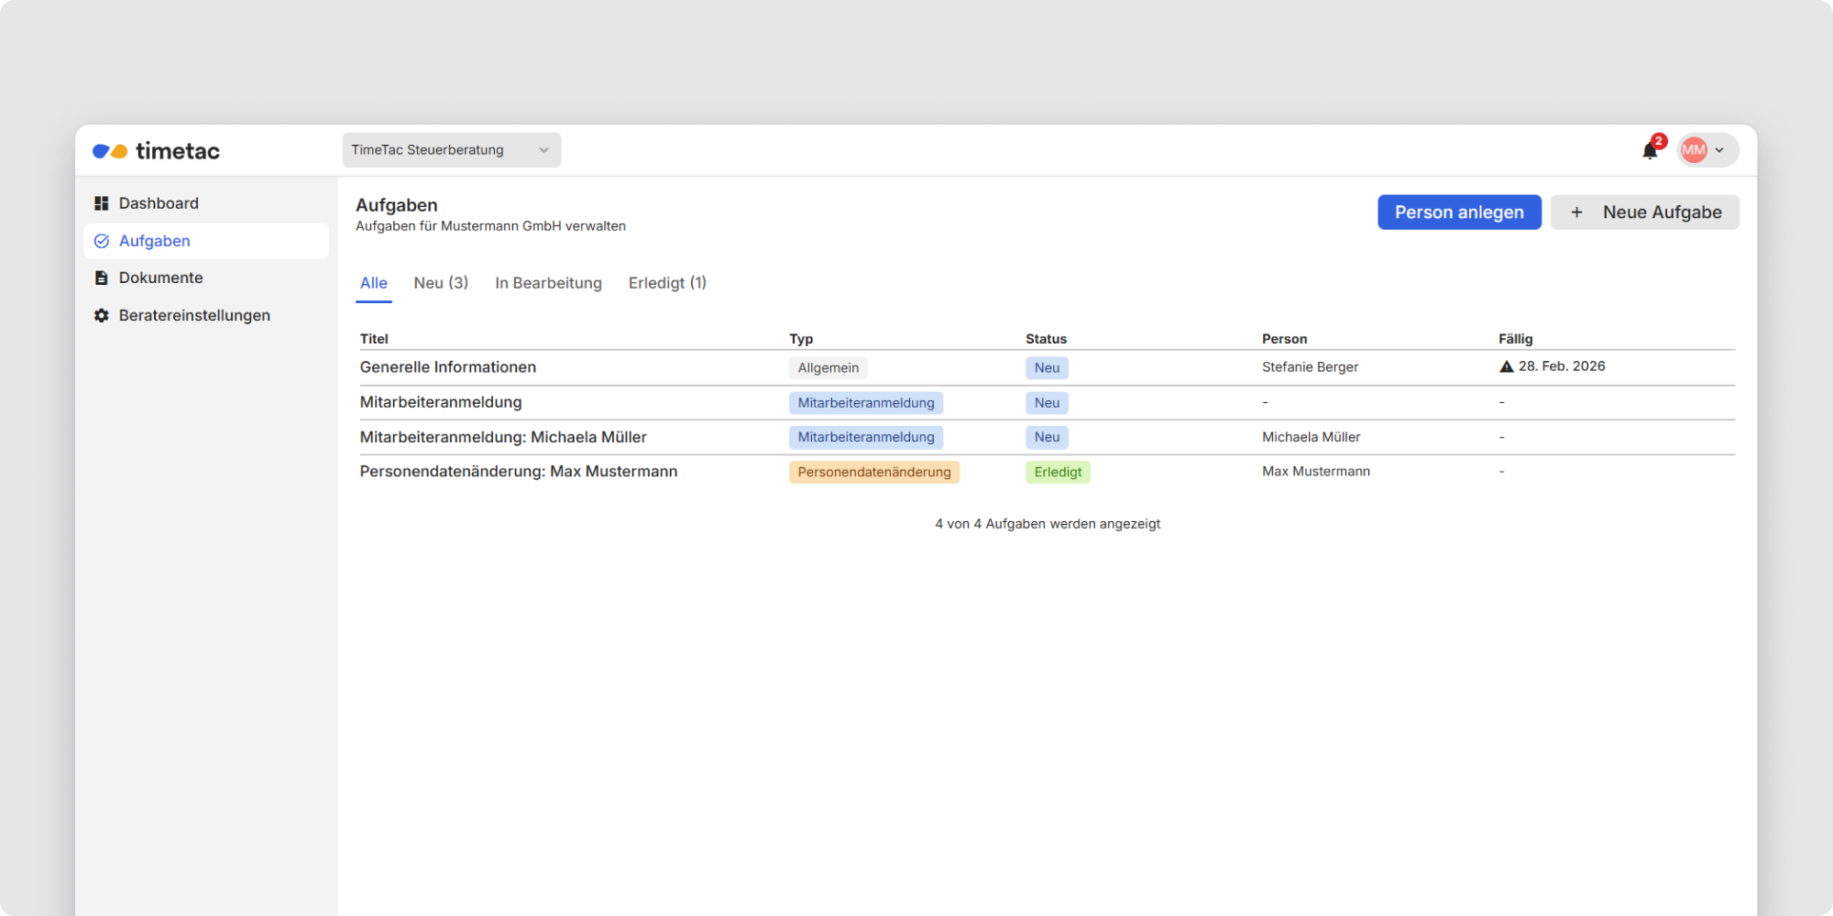Click the Dokumente file icon
The width and height of the screenshot is (1833, 916).
(102, 278)
